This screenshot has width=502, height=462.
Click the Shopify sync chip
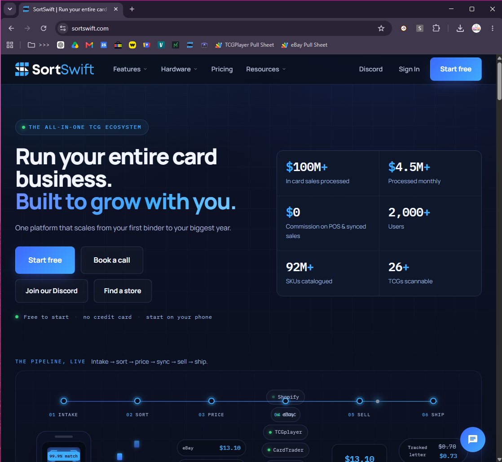tap(285, 397)
